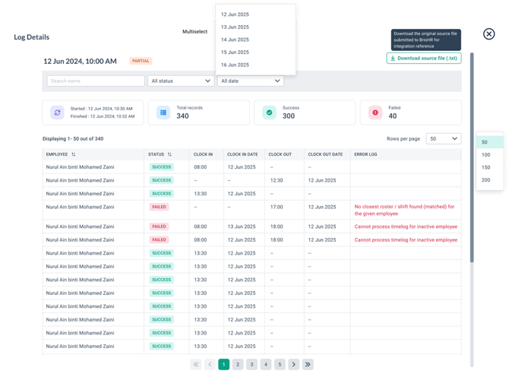Screen dimensions: 509x377
Task: Select 200 rows per page option
Action: [x=486, y=180]
